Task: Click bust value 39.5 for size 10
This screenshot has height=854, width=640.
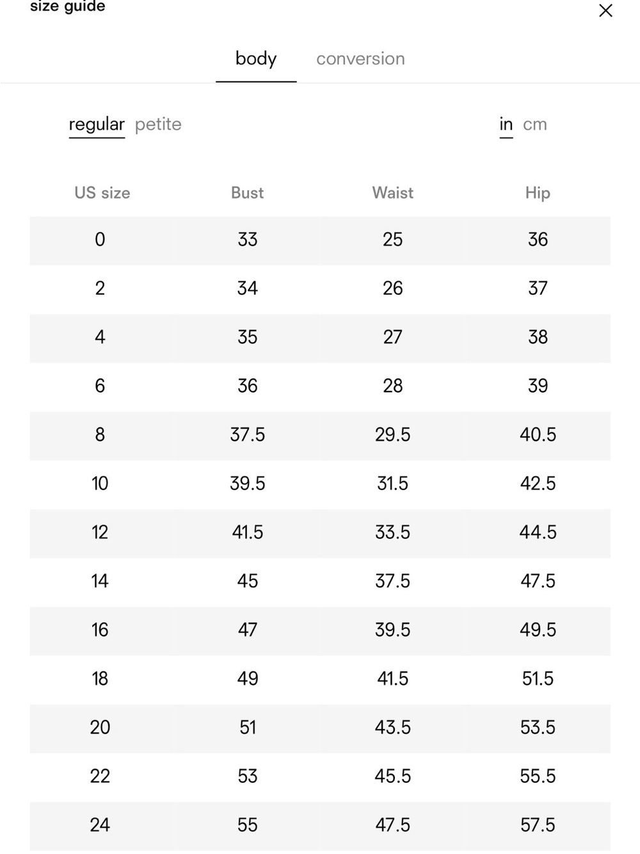Action: (248, 484)
